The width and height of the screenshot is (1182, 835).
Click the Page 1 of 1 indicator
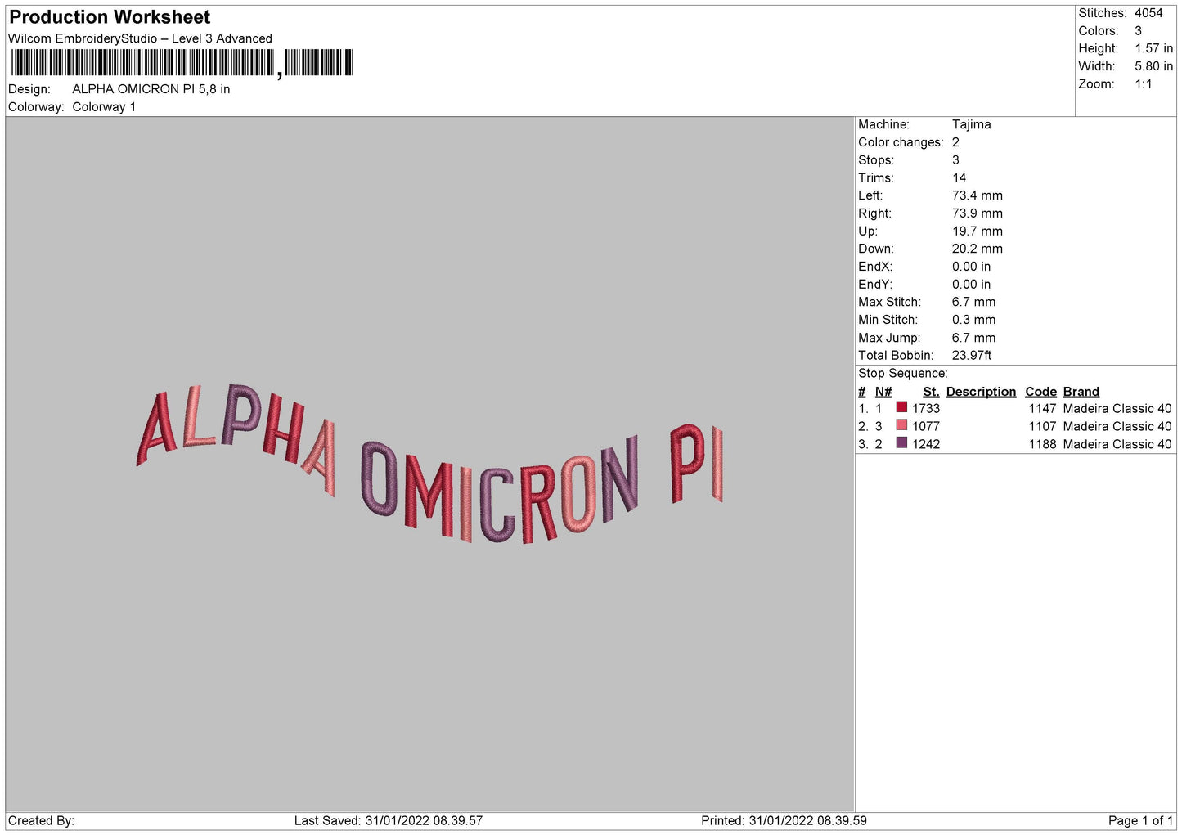1140,821
